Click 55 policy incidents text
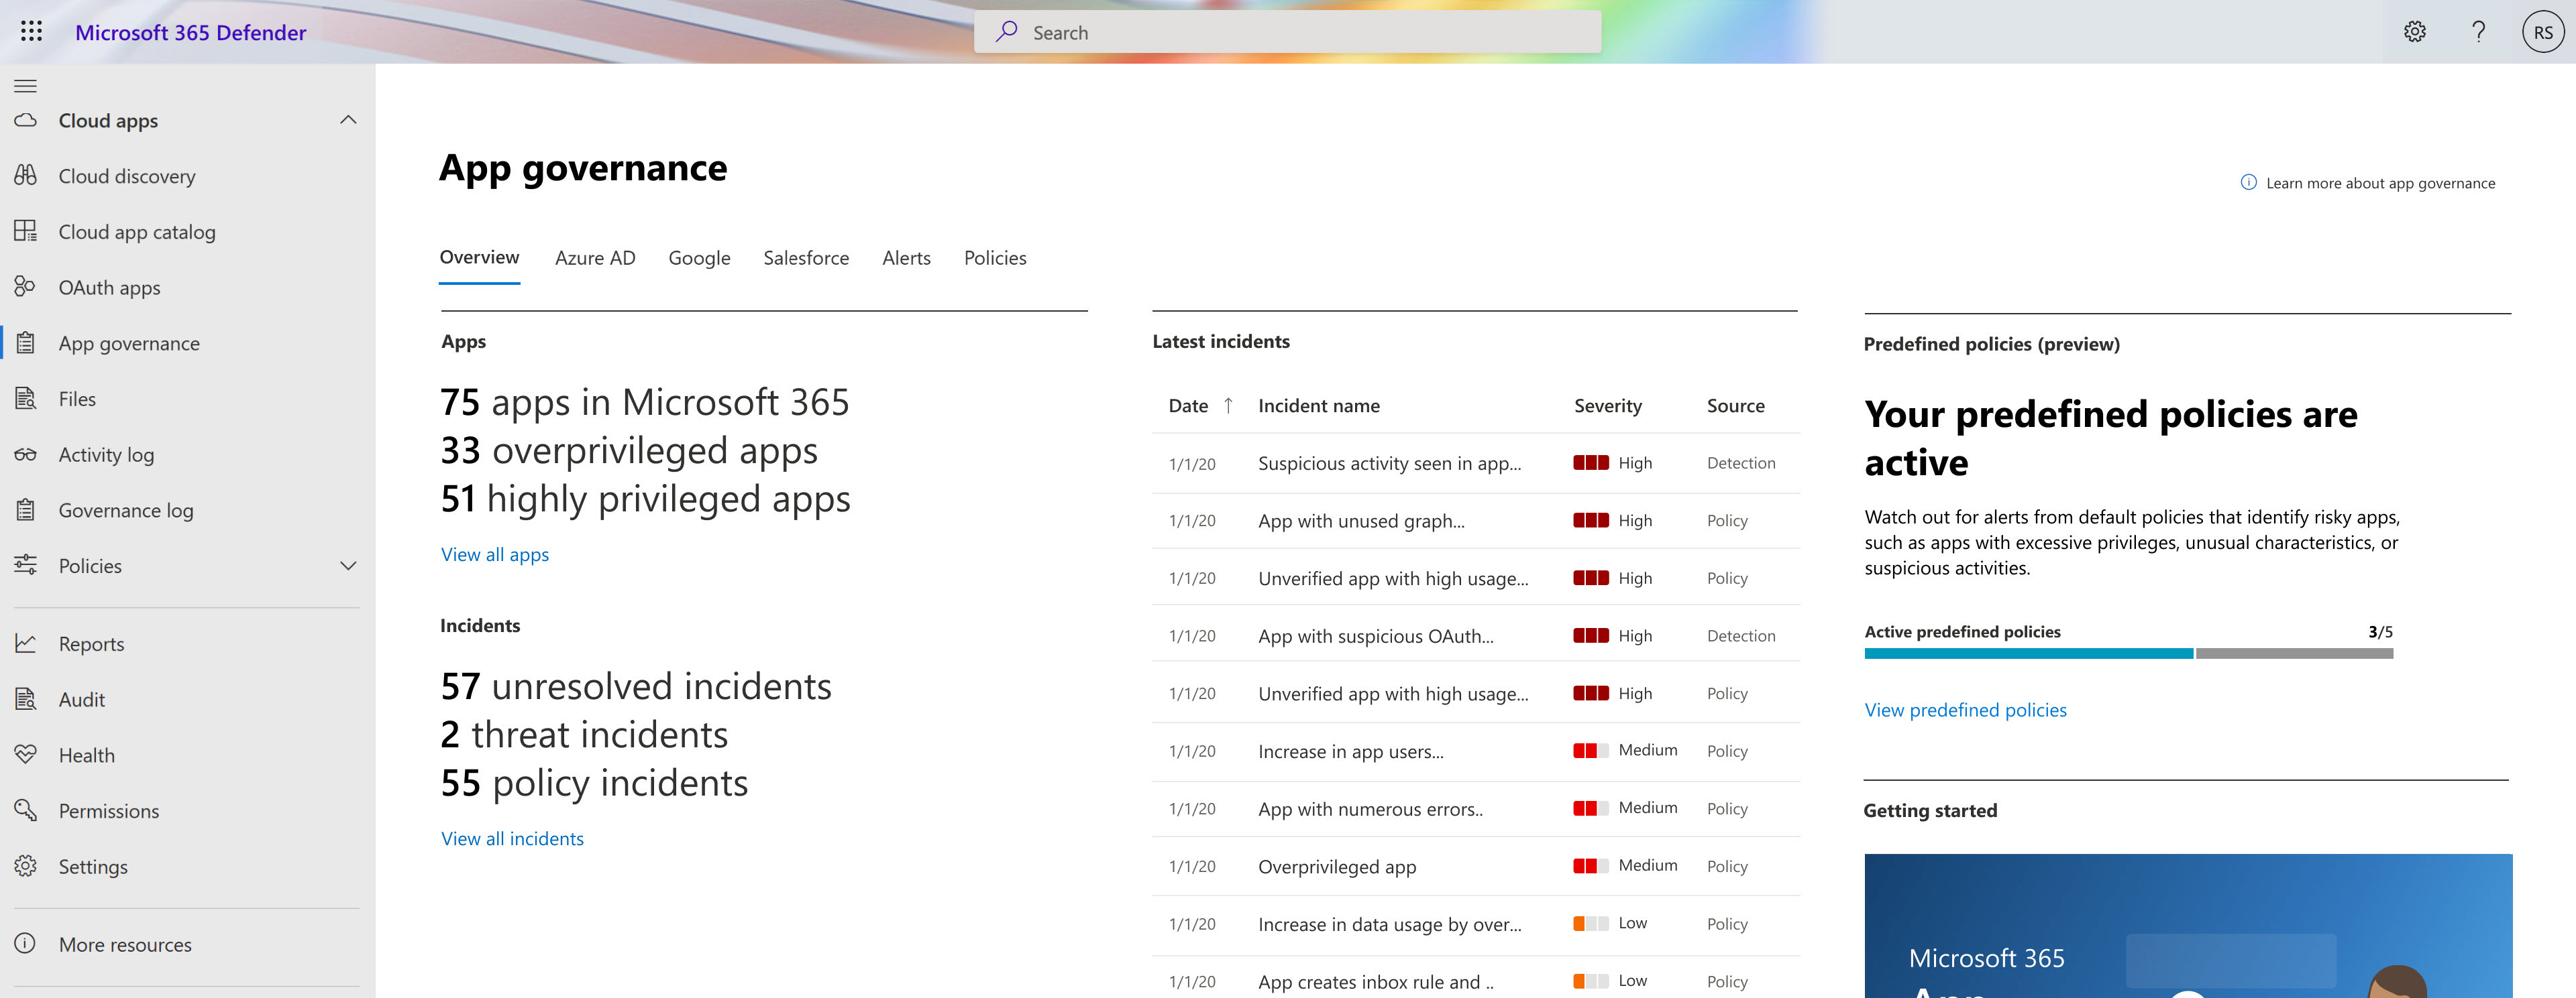The image size is (2576, 998). [x=594, y=784]
